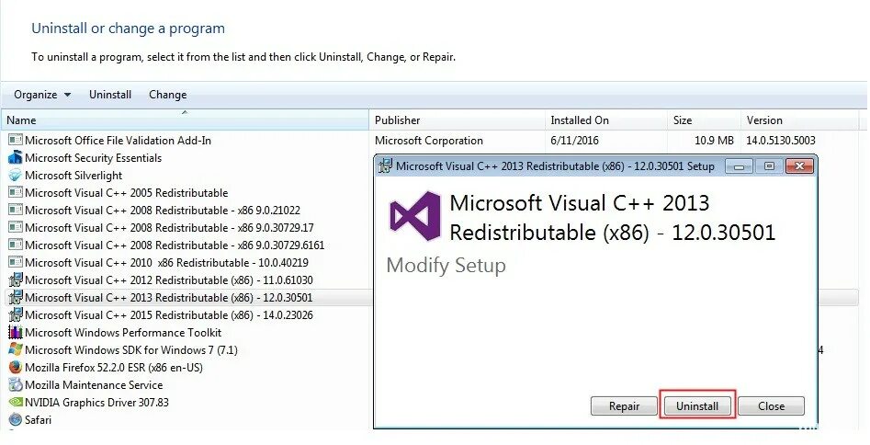This screenshot has height=445, width=870.
Task: Open the Organize dropdown menu
Action: tap(41, 95)
